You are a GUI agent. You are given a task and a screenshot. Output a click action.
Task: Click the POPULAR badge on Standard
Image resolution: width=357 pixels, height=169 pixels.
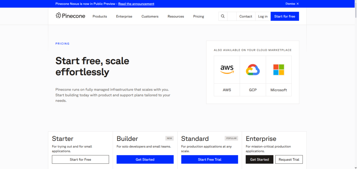pyautogui.click(x=231, y=138)
